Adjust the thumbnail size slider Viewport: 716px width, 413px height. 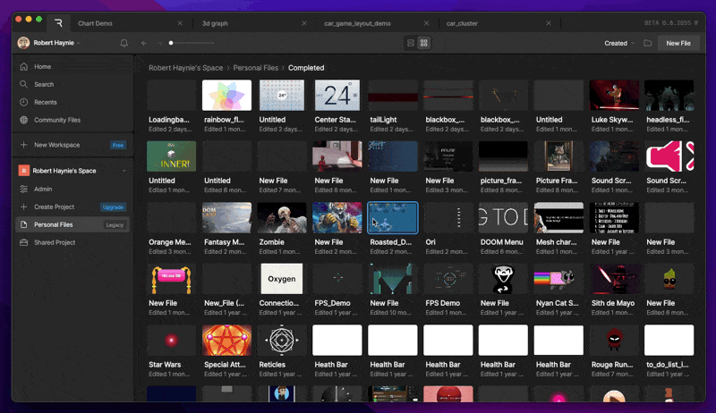click(x=171, y=43)
